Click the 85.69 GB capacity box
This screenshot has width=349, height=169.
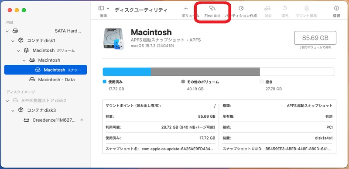pos(315,38)
